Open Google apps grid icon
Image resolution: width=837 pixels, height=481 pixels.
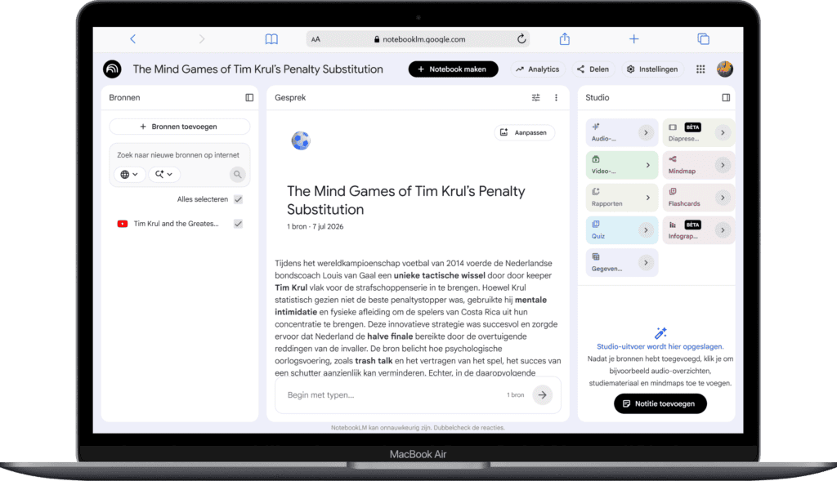pyautogui.click(x=700, y=69)
